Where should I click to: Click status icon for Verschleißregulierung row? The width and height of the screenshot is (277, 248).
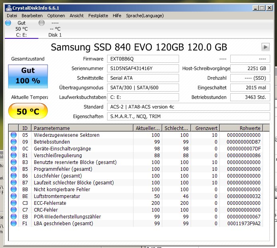pyautogui.click(x=14, y=155)
